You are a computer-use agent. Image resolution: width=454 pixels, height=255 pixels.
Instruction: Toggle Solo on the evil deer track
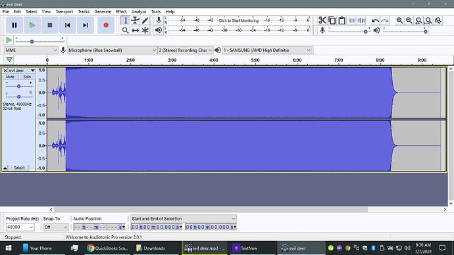[27, 77]
